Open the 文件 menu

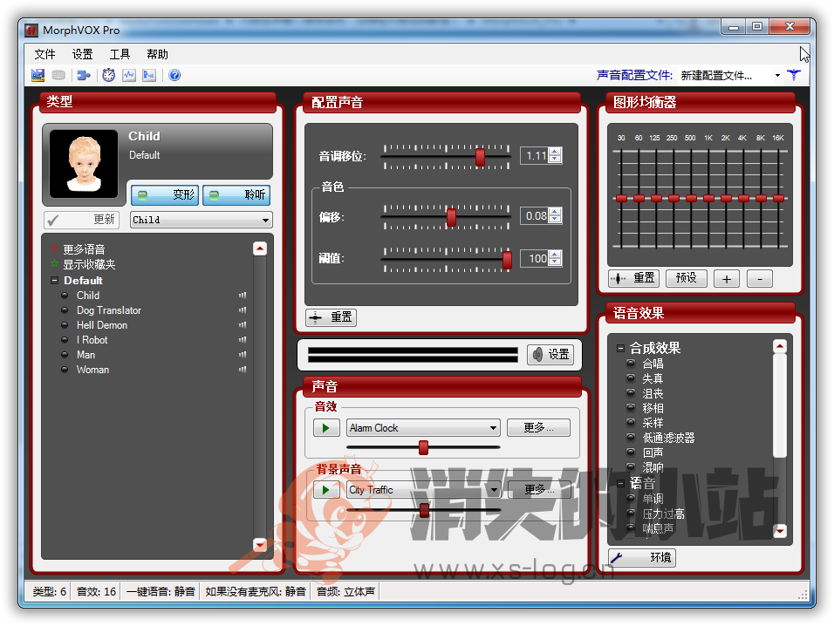[x=44, y=54]
